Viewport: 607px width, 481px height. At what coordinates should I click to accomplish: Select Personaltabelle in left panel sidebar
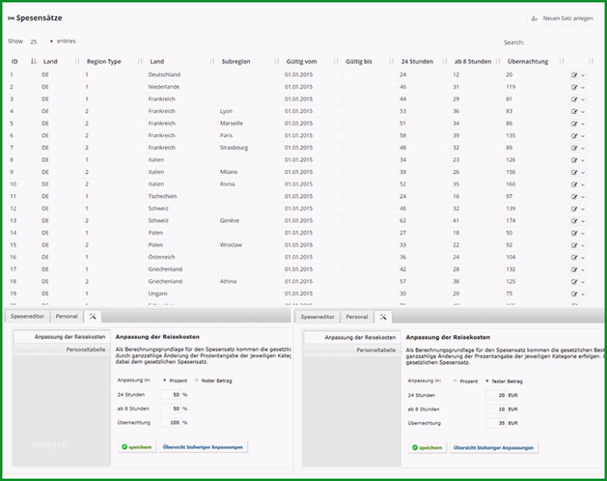62,349
